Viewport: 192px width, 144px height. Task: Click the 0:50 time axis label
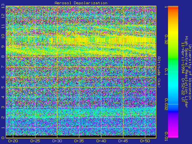click(x=145, y=141)
